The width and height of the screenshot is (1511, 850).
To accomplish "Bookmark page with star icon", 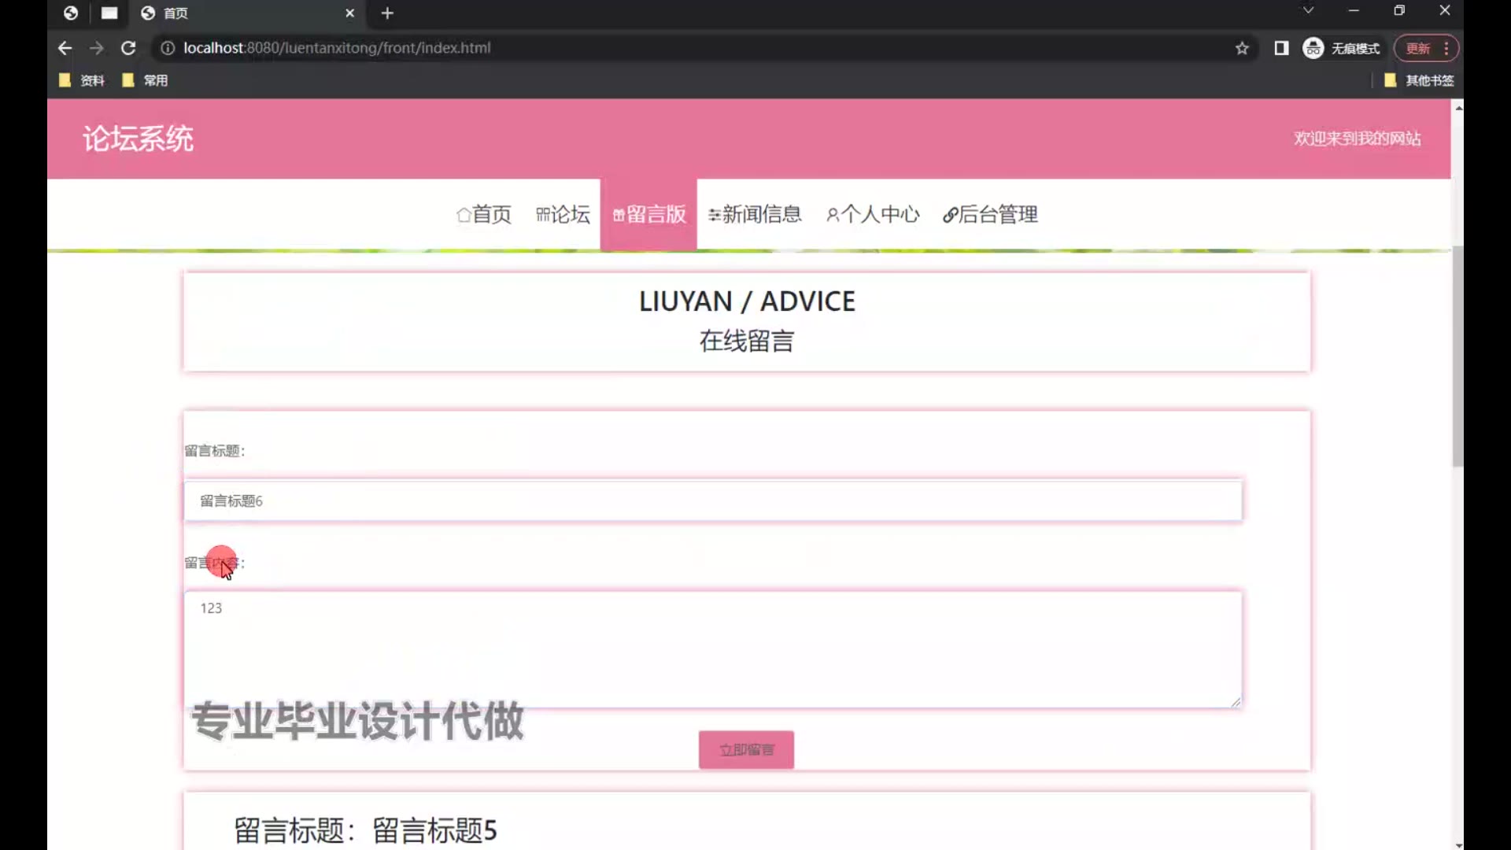I will (1242, 48).
